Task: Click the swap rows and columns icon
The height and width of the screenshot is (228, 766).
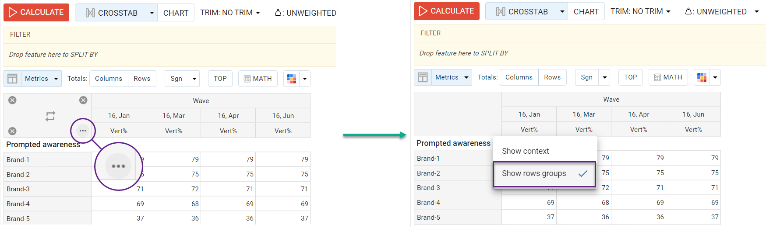Action: click(x=50, y=116)
